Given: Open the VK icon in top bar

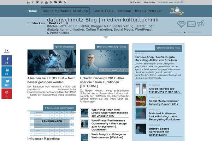Looking at the screenshot, I should (55, 2).
